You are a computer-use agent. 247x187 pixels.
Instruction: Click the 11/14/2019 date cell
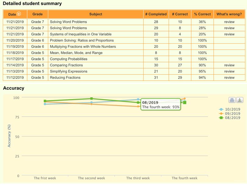15,65
